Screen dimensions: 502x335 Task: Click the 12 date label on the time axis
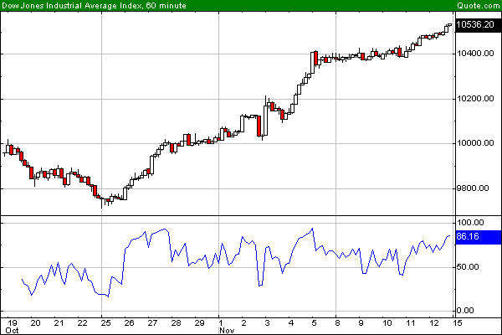click(x=433, y=322)
